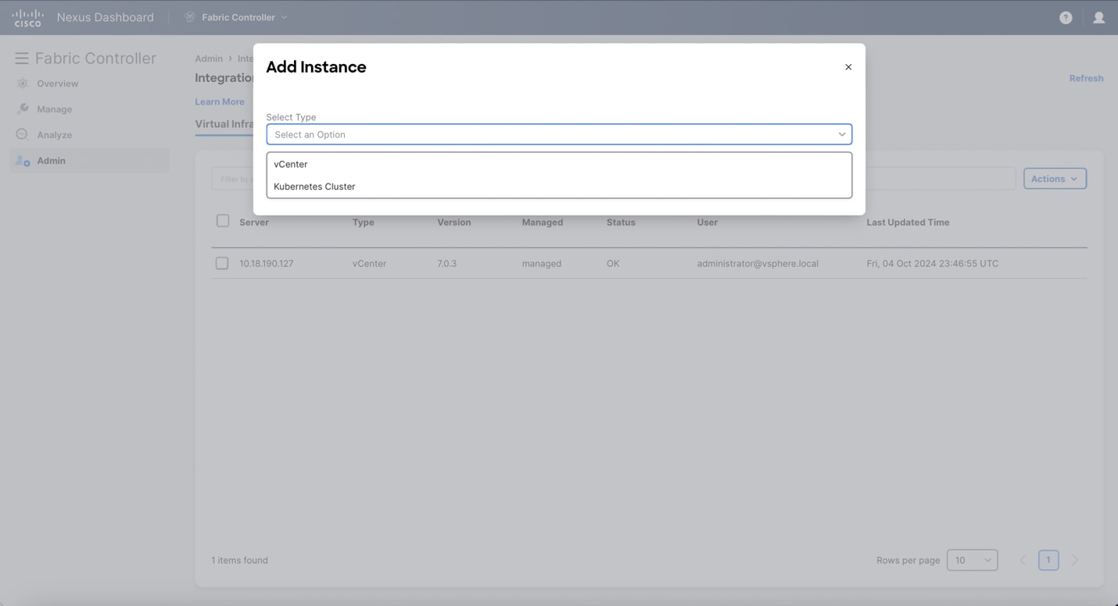1118x606 pixels.
Task: Open Manage in the sidebar
Action: (x=55, y=109)
